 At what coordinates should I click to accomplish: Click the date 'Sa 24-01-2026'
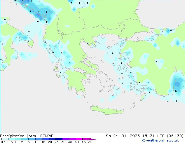tap(123, 136)
